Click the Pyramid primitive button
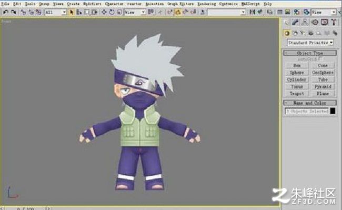This screenshot has height=210, width=342. click(x=323, y=86)
